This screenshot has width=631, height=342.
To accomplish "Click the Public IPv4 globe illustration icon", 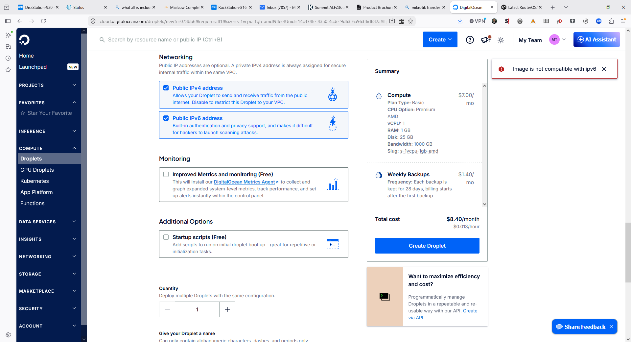I will point(333,95).
